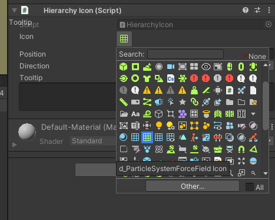Screen dimensions: 275x220
Task: Pick the lightbulb with gear icon
Action: point(171,126)
